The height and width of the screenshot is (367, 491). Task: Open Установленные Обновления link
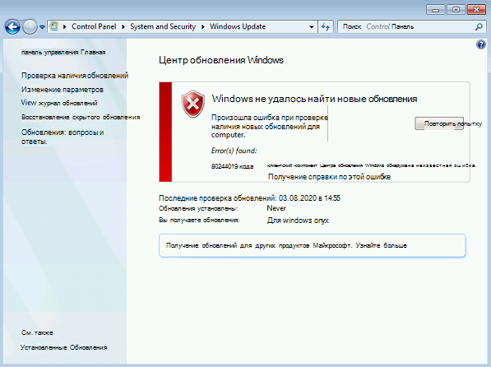tap(64, 347)
